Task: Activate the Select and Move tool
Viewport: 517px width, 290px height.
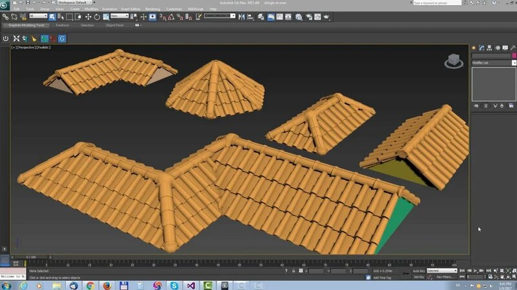Action: [x=89, y=17]
